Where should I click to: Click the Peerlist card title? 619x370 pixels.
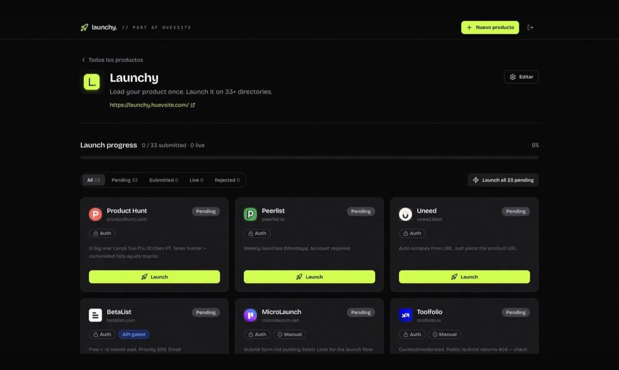[273, 211]
